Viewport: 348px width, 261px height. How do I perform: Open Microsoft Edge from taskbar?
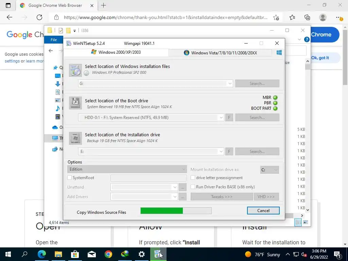[41, 254]
